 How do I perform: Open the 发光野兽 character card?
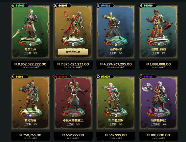click(x=30, y=103)
